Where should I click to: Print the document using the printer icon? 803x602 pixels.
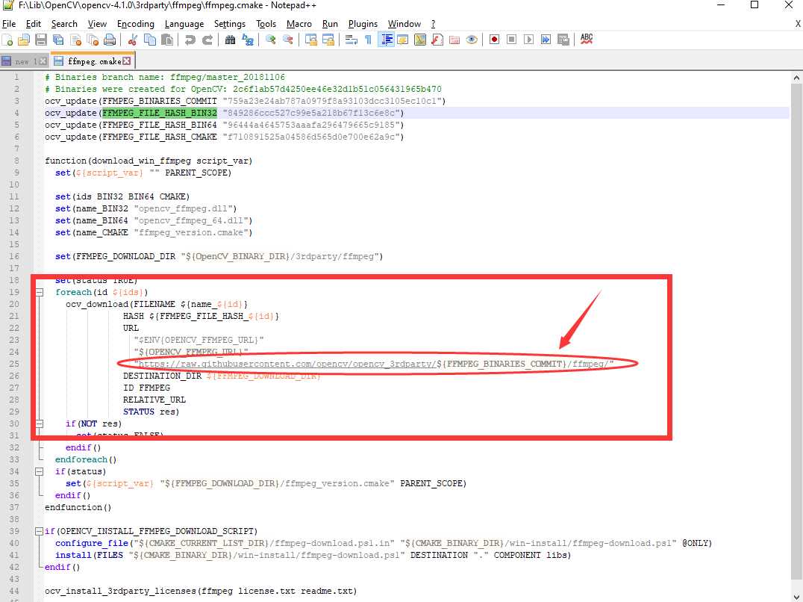[110, 40]
